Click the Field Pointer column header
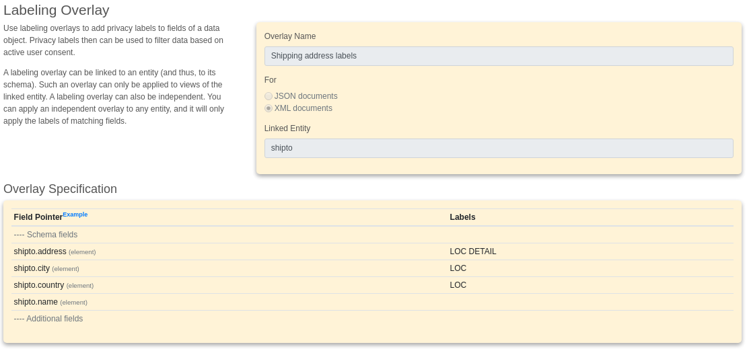The width and height of the screenshot is (747, 351). (38, 217)
